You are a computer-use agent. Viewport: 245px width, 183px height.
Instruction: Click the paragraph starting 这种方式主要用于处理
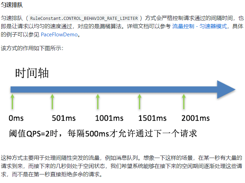(122, 166)
